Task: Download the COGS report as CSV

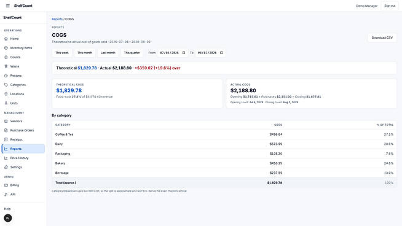Action: 382,37
